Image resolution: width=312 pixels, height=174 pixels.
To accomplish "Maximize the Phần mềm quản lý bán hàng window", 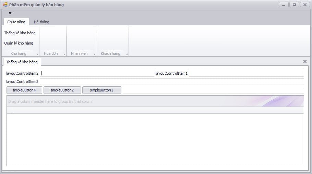I will (294, 5).
